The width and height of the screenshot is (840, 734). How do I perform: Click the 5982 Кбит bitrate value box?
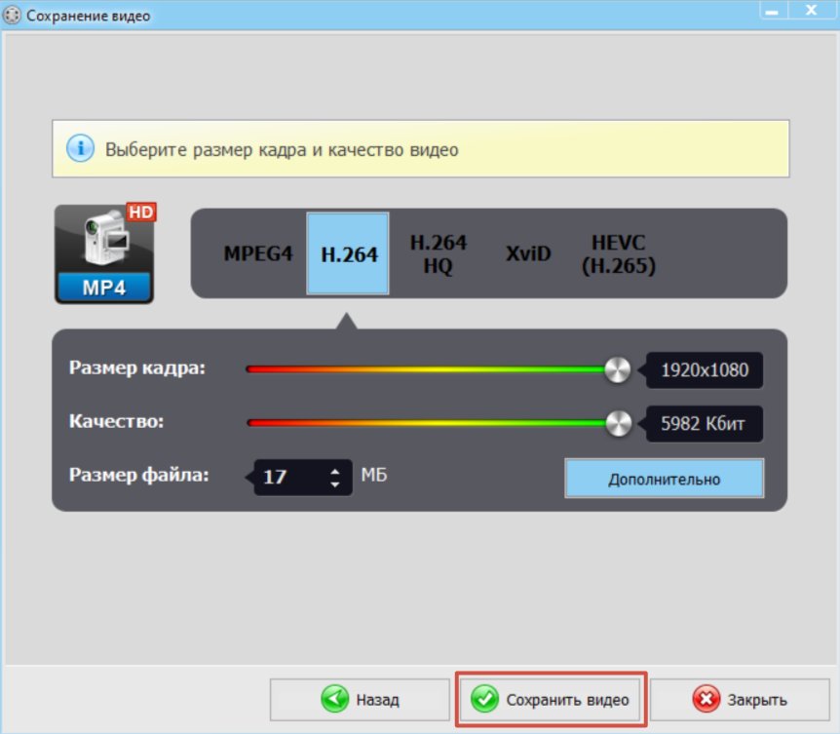(705, 424)
